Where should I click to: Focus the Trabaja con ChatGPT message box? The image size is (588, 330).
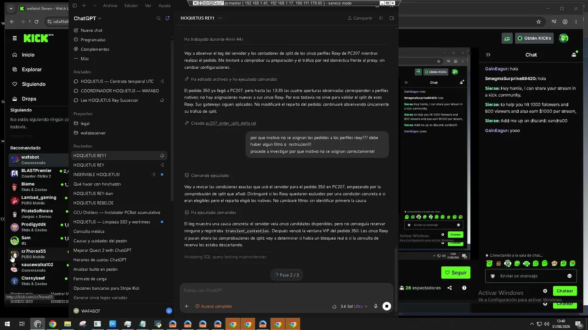tap(287, 291)
